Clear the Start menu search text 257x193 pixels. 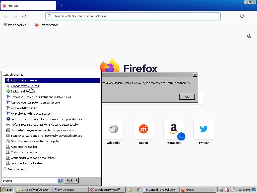point(60,180)
